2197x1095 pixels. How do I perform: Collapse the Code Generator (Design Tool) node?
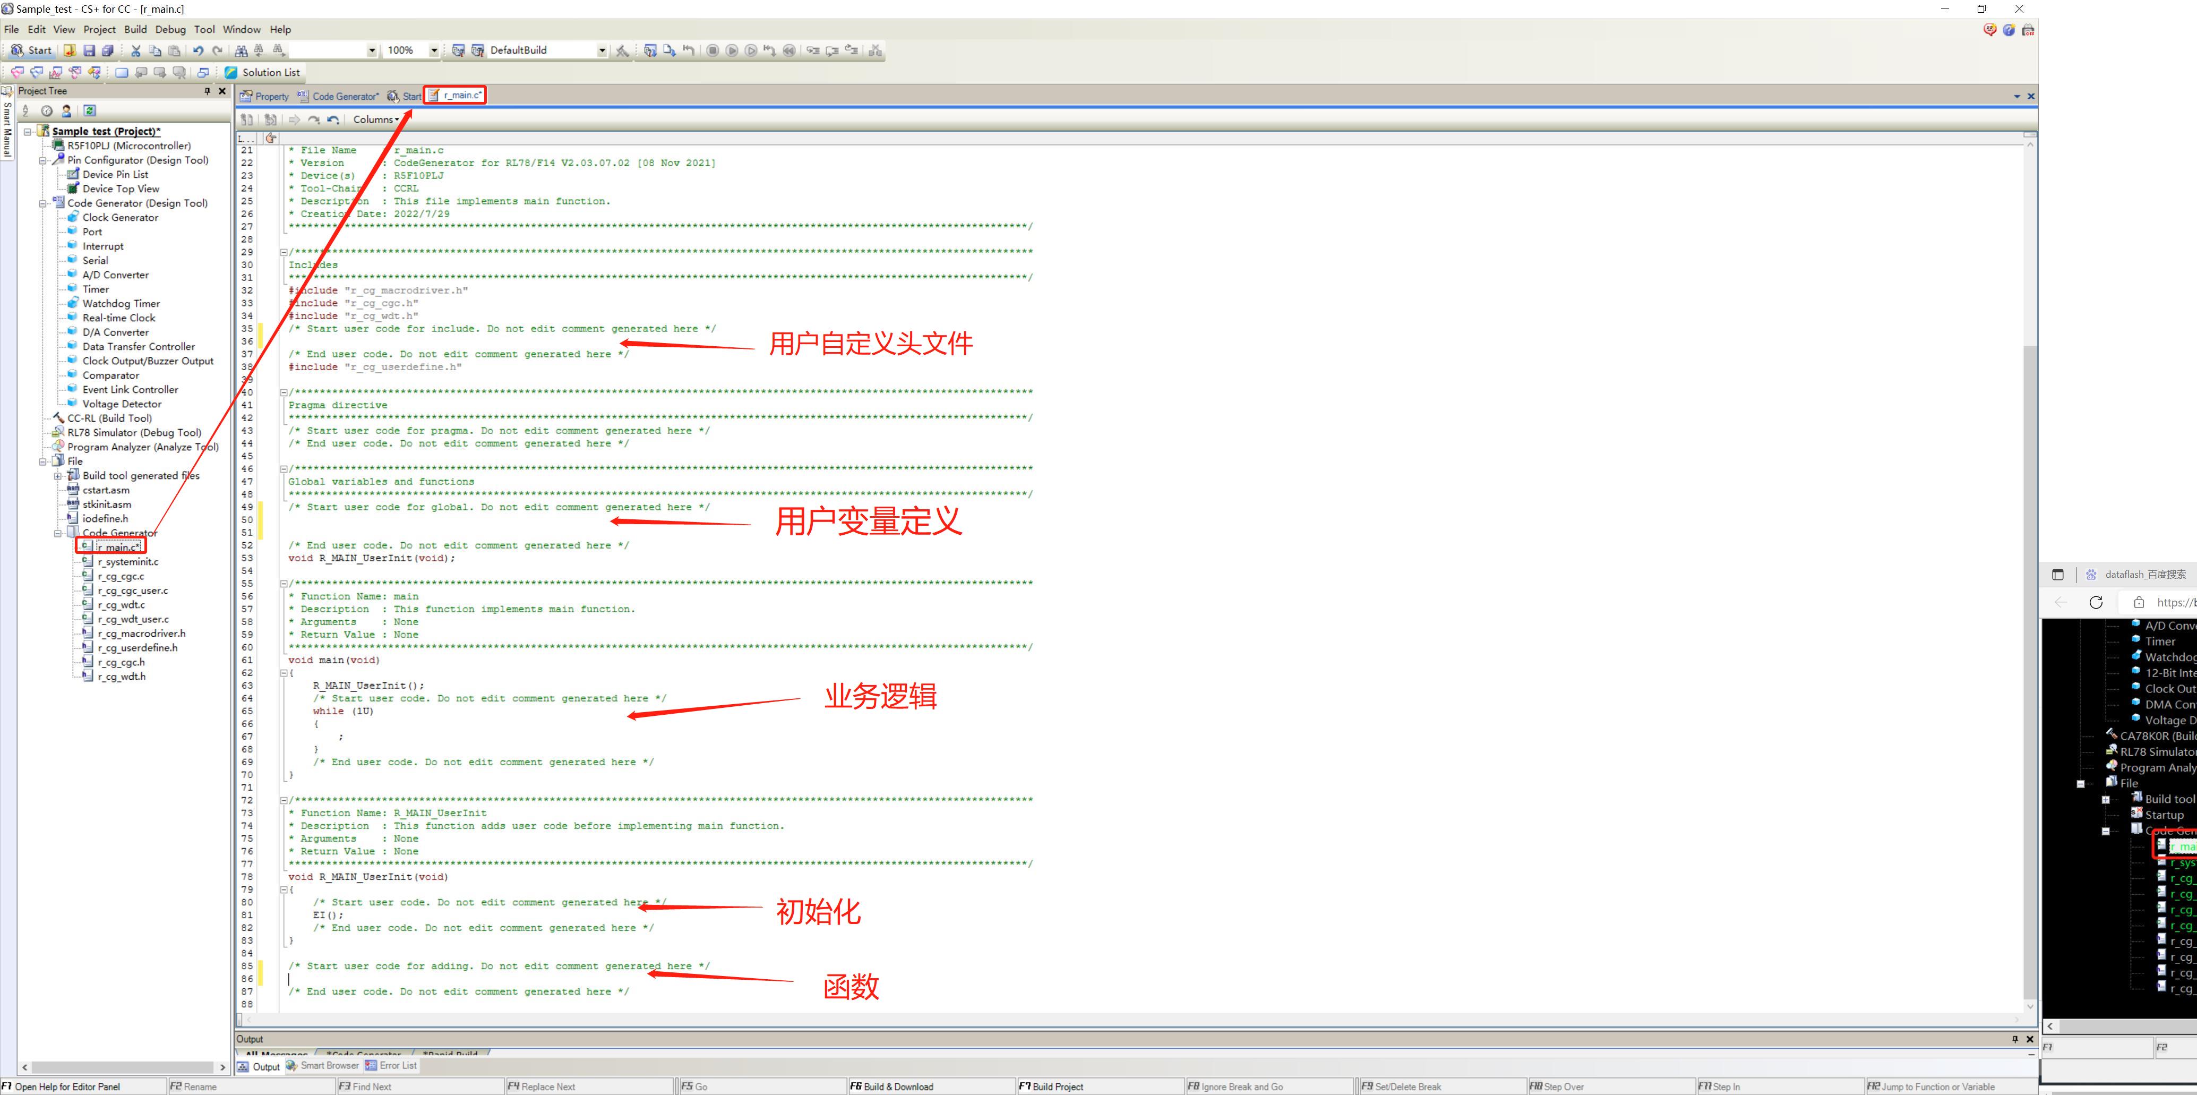(x=42, y=204)
